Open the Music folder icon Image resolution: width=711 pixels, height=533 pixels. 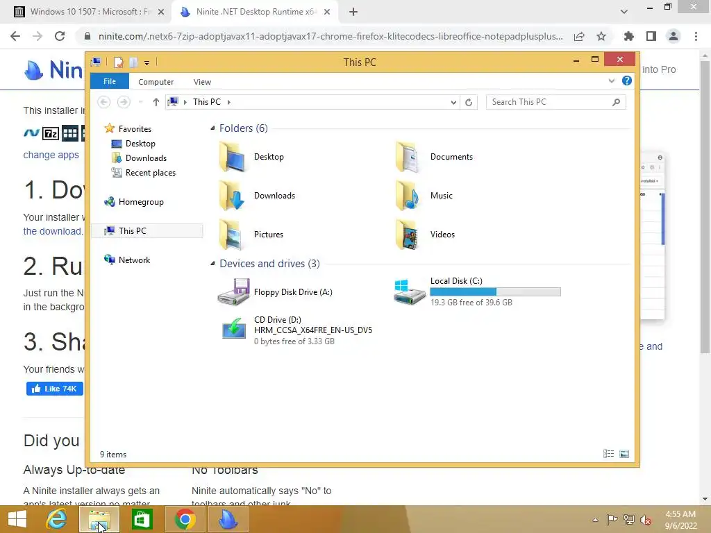pos(407,196)
